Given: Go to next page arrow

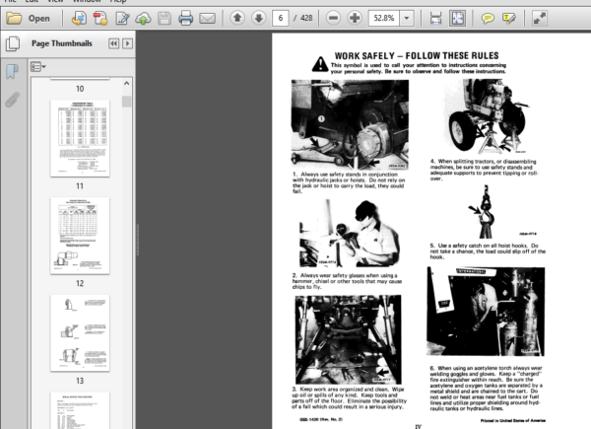Looking at the screenshot, I should 258,18.
